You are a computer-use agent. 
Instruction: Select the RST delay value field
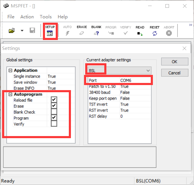coord(135,116)
